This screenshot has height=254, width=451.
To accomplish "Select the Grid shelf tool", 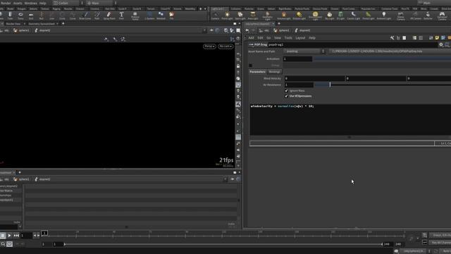I will (31, 16).
